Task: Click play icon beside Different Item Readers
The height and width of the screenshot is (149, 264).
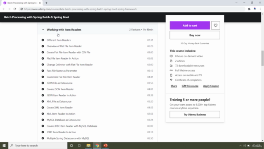Action: [x=43, y=40]
